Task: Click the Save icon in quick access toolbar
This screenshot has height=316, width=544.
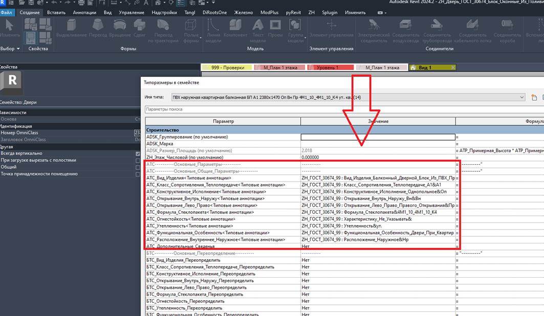Action: [31, 3]
